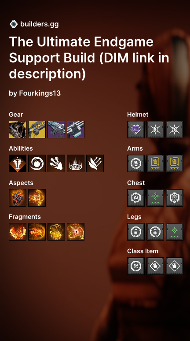Click the swirl class ability icon

(x=37, y=163)
